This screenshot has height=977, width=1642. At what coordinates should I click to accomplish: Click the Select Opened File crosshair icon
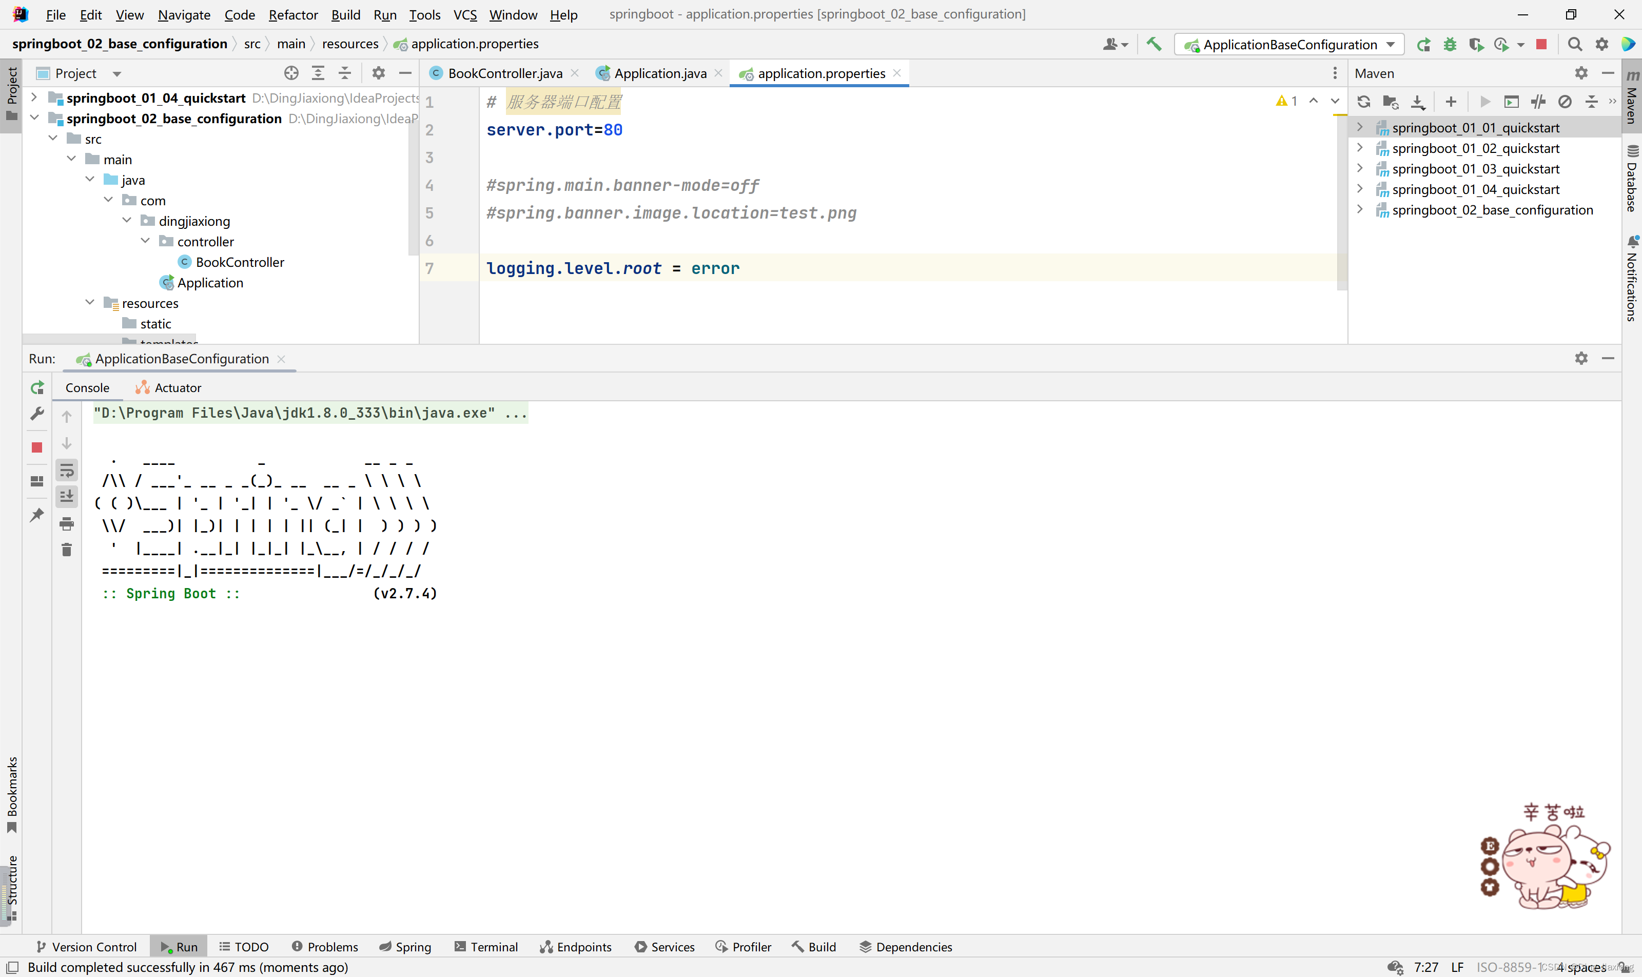[291, 73]
